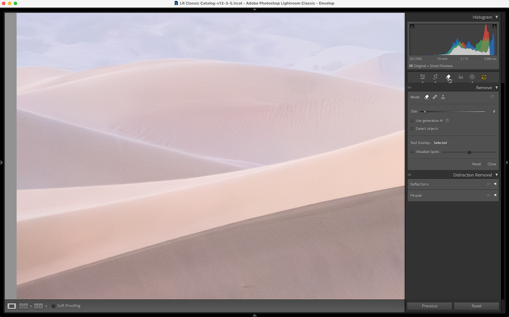Choose the Heal mode bandage icon
Image resolution: width=509 pixels, height=317 pixels.
coord(435,97)
